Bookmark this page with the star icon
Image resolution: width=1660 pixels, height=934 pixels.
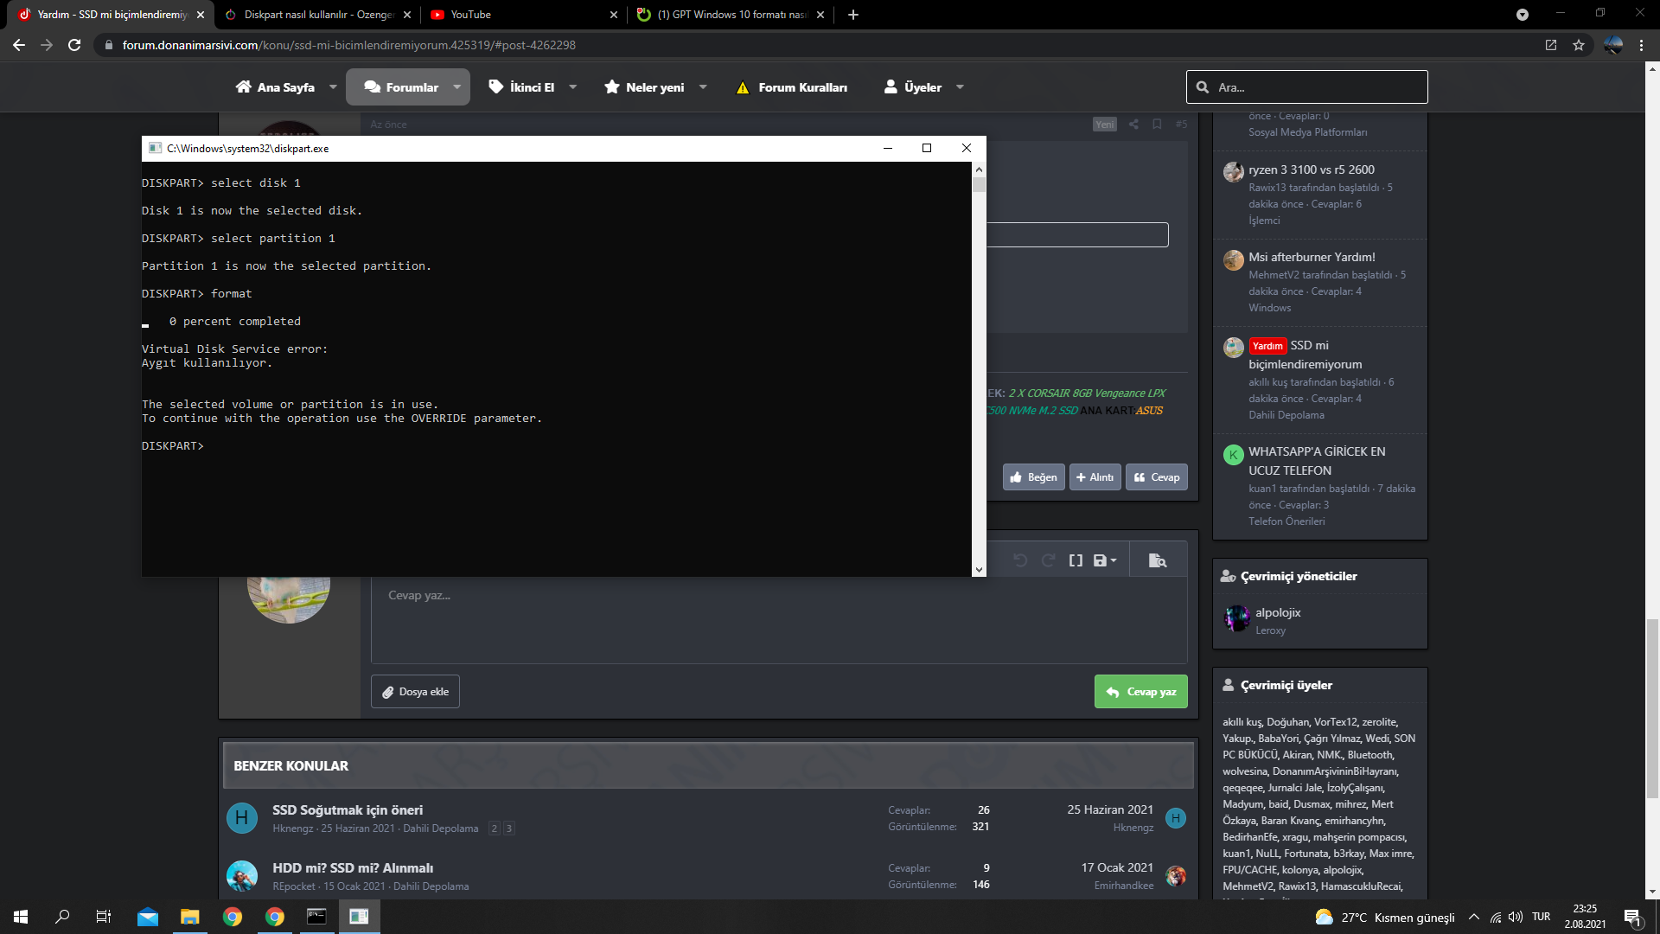tap(1579, 45)
